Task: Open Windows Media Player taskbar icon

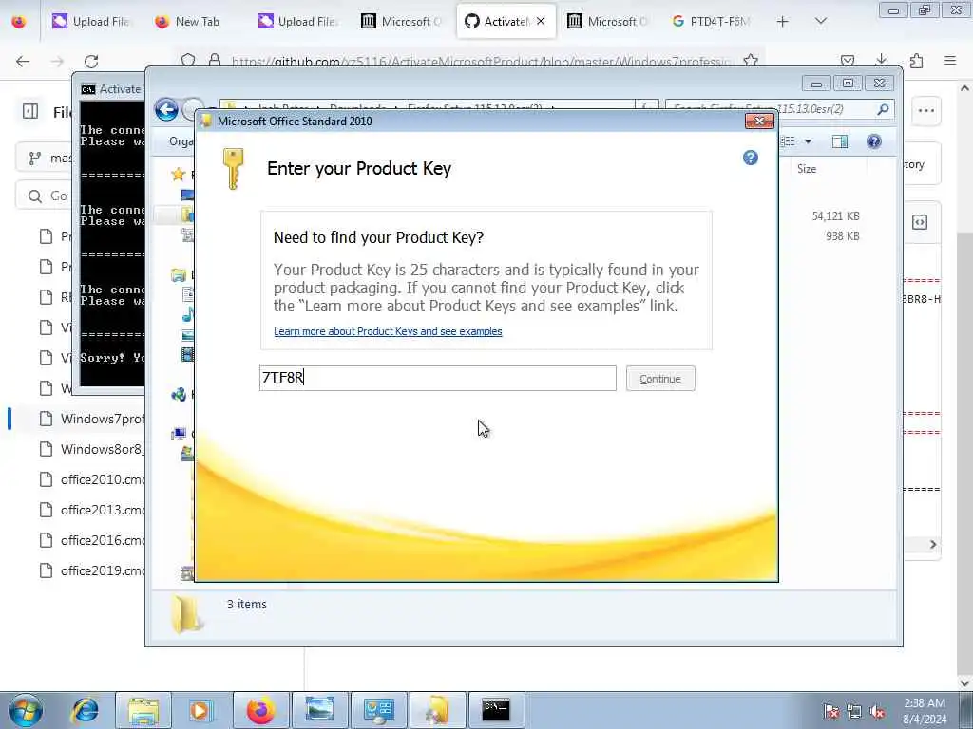Action: (x=201, y=710)
